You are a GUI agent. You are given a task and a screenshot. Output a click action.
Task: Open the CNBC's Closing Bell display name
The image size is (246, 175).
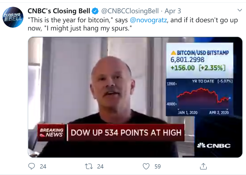(x=59, y=11)
